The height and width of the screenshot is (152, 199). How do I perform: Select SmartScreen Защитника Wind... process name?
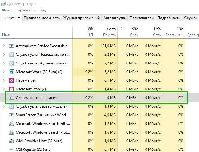tap(42, 115)
